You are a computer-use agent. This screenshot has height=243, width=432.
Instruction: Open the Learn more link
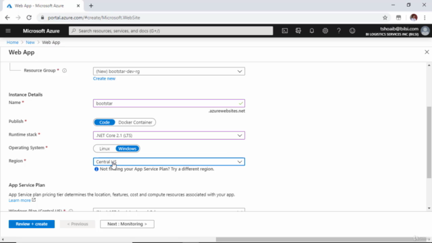(20, 200)
